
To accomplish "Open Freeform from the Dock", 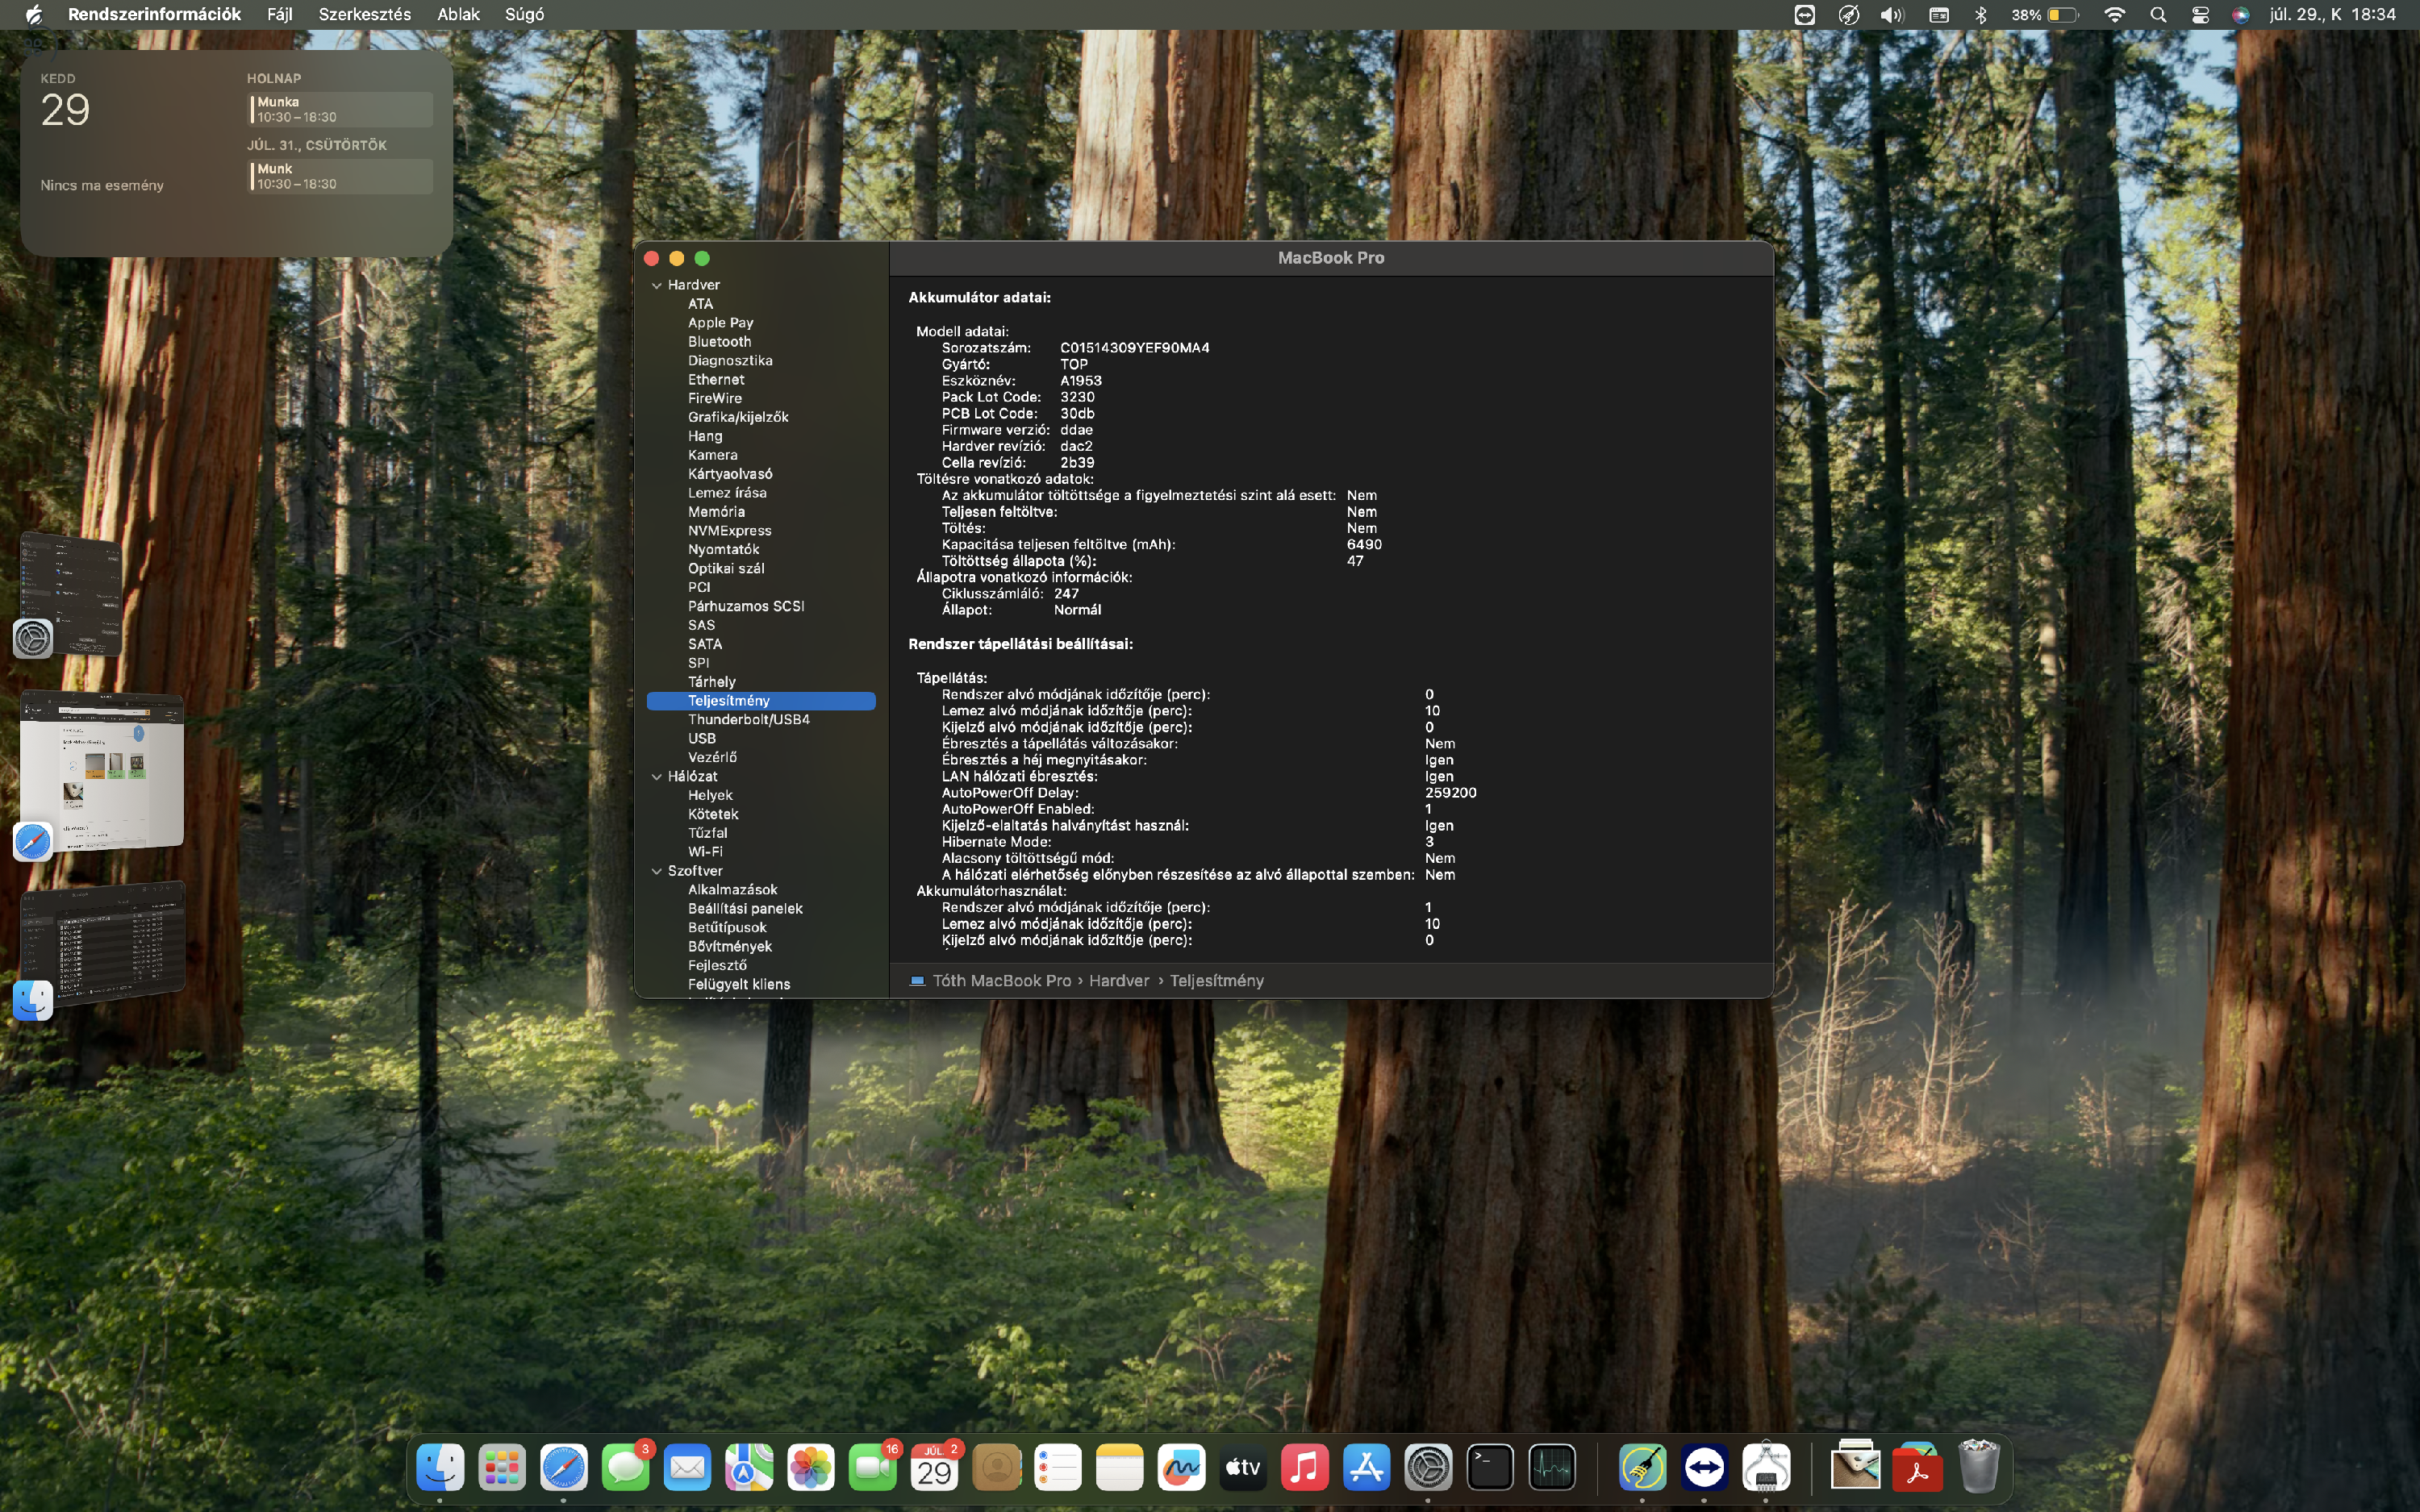I will point(1182,1467).
